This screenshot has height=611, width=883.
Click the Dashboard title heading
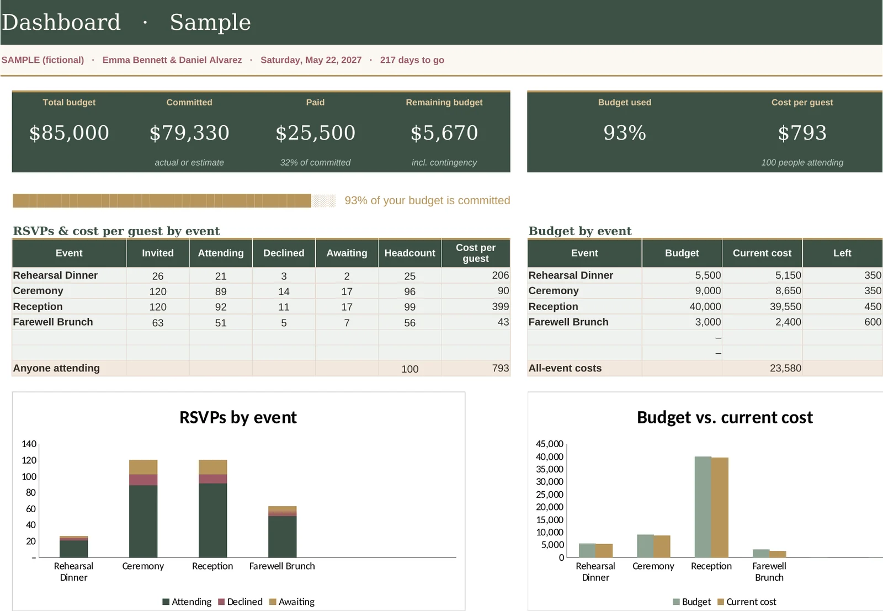(x=61, y=22)
